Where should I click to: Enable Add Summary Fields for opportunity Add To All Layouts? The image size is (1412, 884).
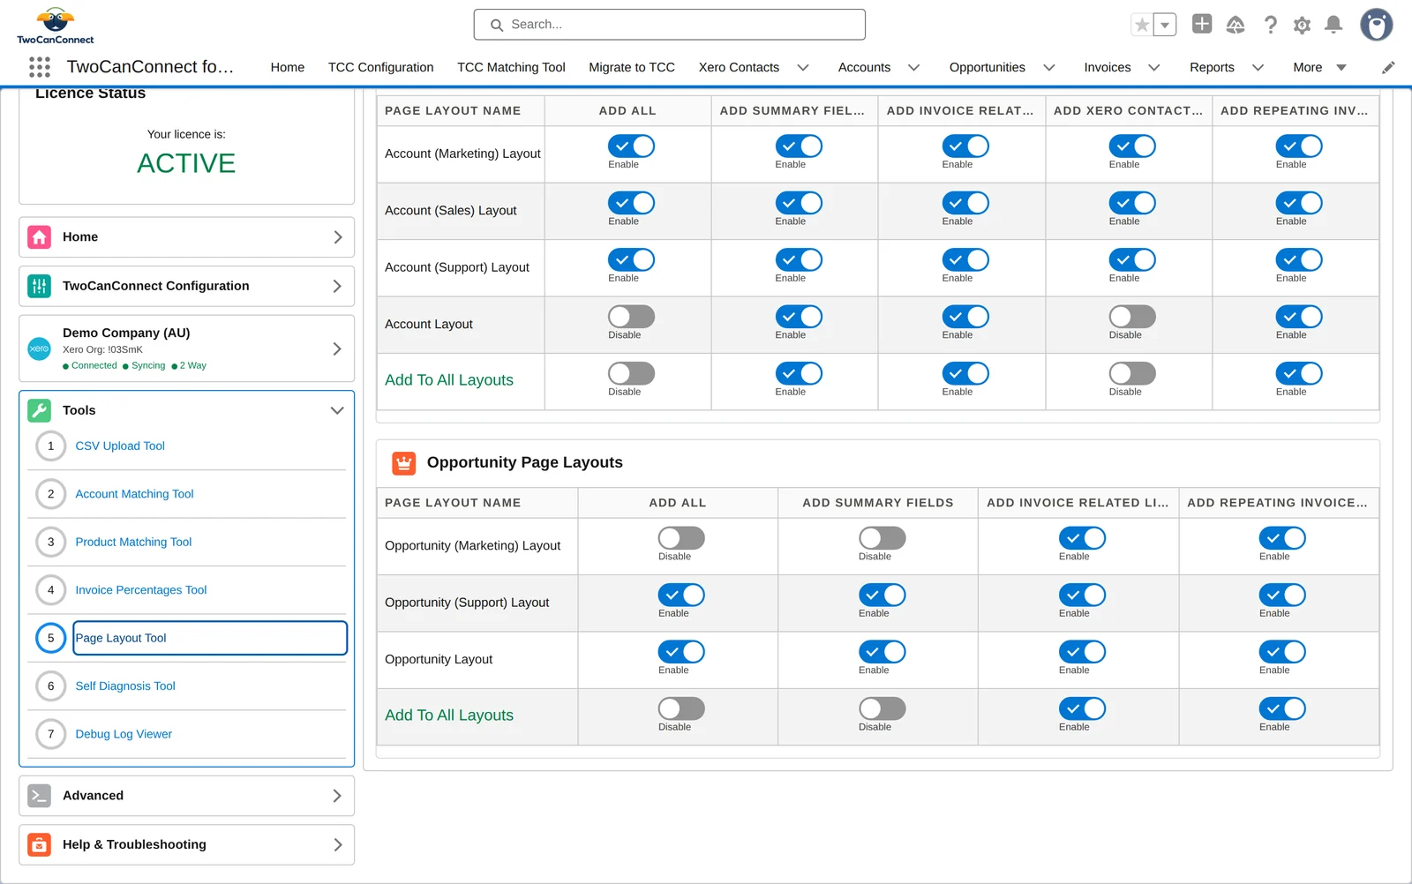click(x=882, y=709)
